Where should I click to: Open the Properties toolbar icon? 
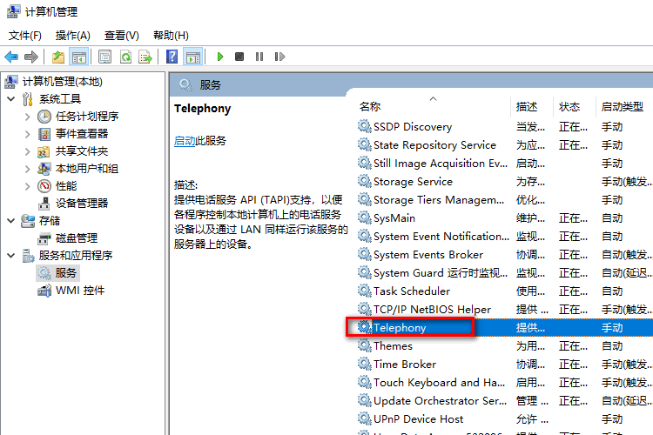click(x=105, y=57)
